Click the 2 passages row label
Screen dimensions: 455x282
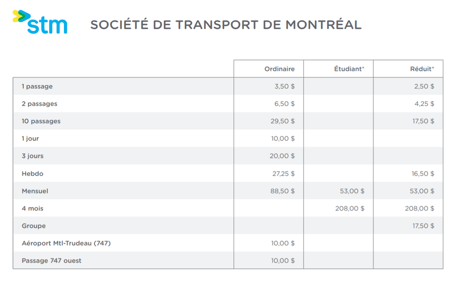tap(39, 104)
